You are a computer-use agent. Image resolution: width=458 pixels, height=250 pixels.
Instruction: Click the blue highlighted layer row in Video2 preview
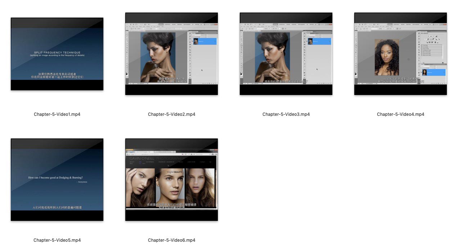(204, 41)
